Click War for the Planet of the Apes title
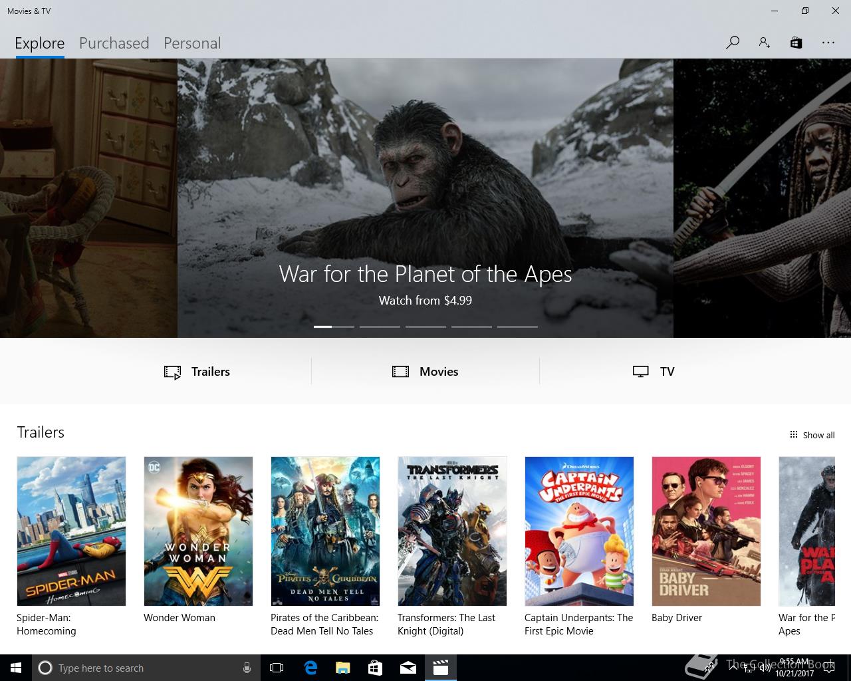 coord(425,274)
